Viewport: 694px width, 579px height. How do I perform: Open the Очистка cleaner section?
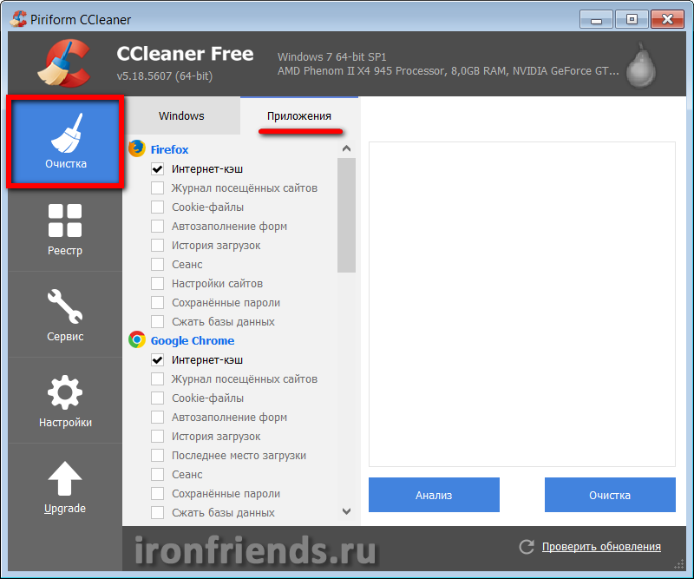pyautogui.click(x=66, y=141)
